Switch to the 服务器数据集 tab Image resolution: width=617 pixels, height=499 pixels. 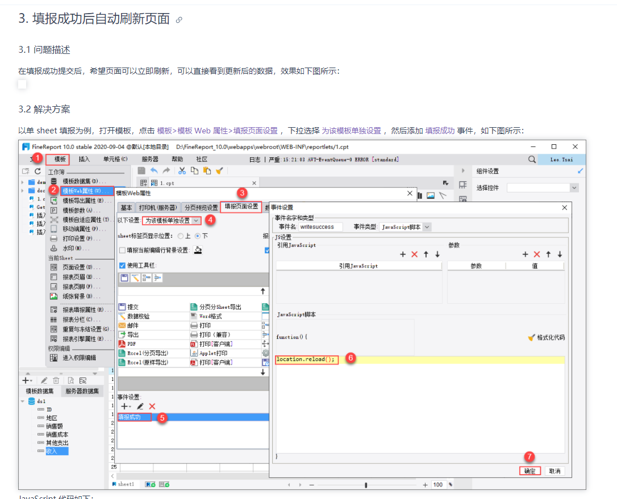82,391
